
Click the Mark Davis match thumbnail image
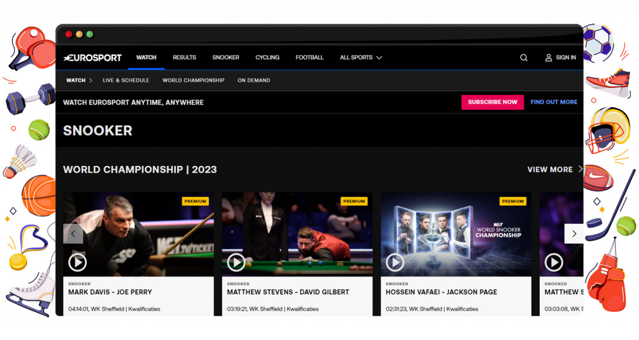139,234
